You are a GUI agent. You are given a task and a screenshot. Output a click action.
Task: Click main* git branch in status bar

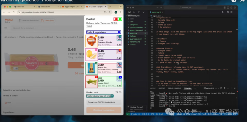pos(134,114)
